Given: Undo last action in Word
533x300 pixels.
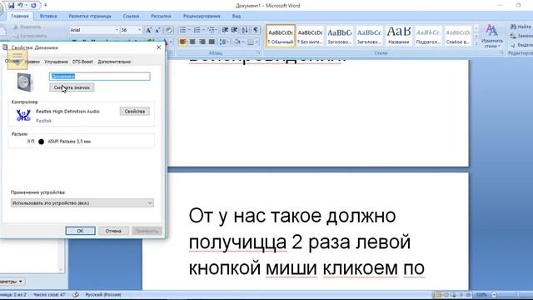Looking at the screenshot, I should tap(20, 5).
